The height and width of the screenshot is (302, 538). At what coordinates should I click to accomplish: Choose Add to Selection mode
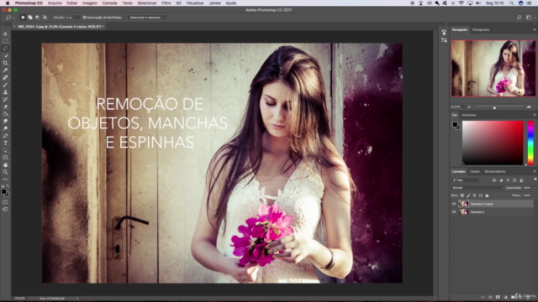(30, 18)
